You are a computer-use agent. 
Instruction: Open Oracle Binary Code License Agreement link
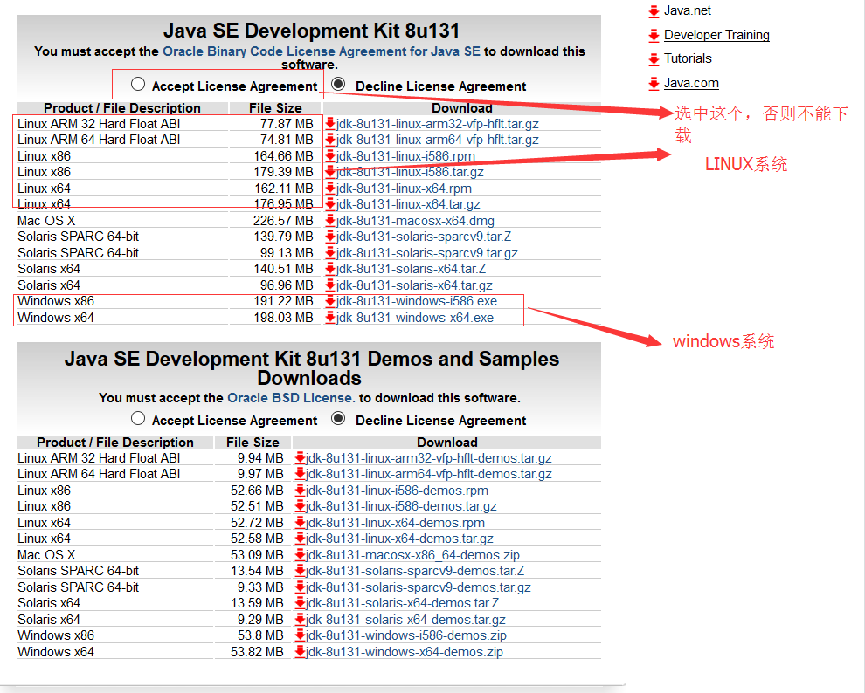[x=321, y=51]
